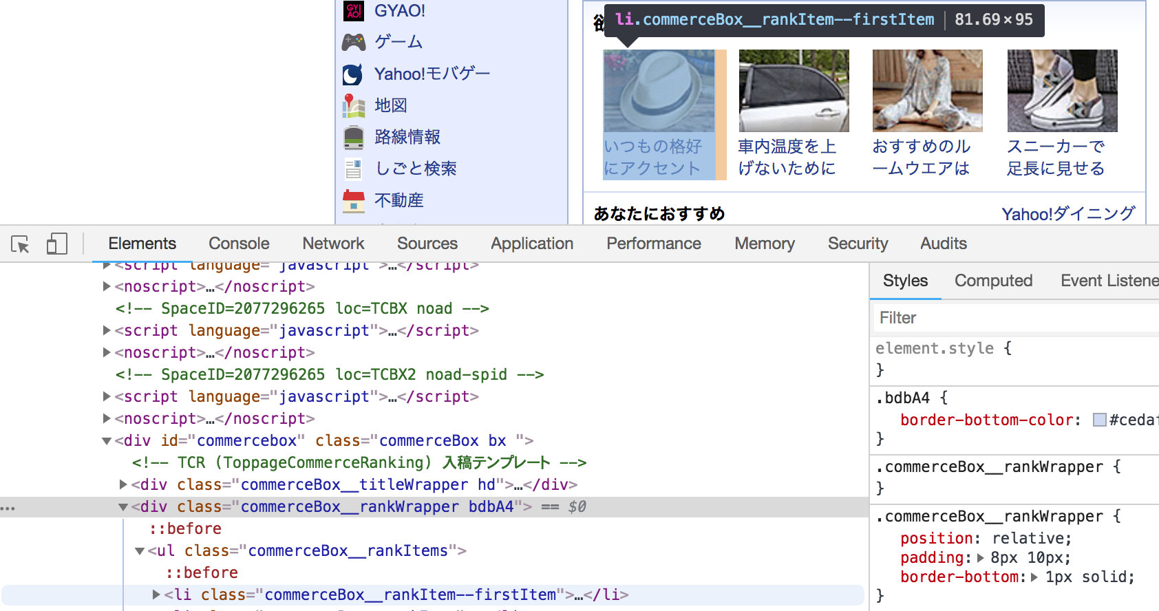Click the position: relative declaration
1159x611 pixels.
[x=986, y=539]
